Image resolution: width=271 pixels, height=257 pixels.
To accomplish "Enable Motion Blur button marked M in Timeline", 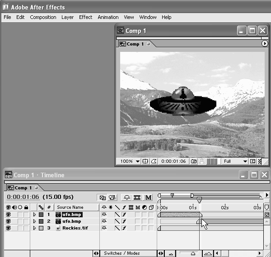I will (x=148, y=197).
